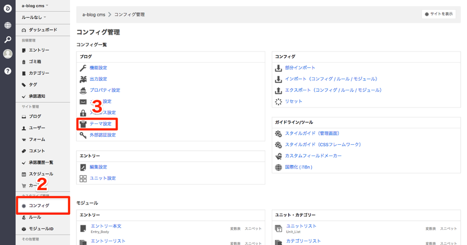This screenshot has width=467, height=245.
Task: Click 変数表 for エントリー本文
Action: 235,229
